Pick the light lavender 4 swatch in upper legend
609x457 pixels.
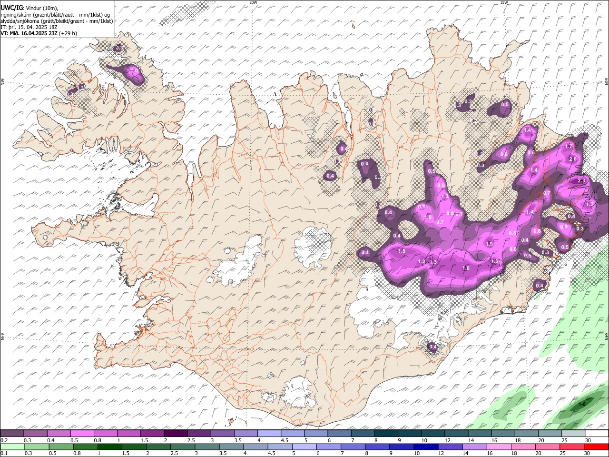[269, 434]
